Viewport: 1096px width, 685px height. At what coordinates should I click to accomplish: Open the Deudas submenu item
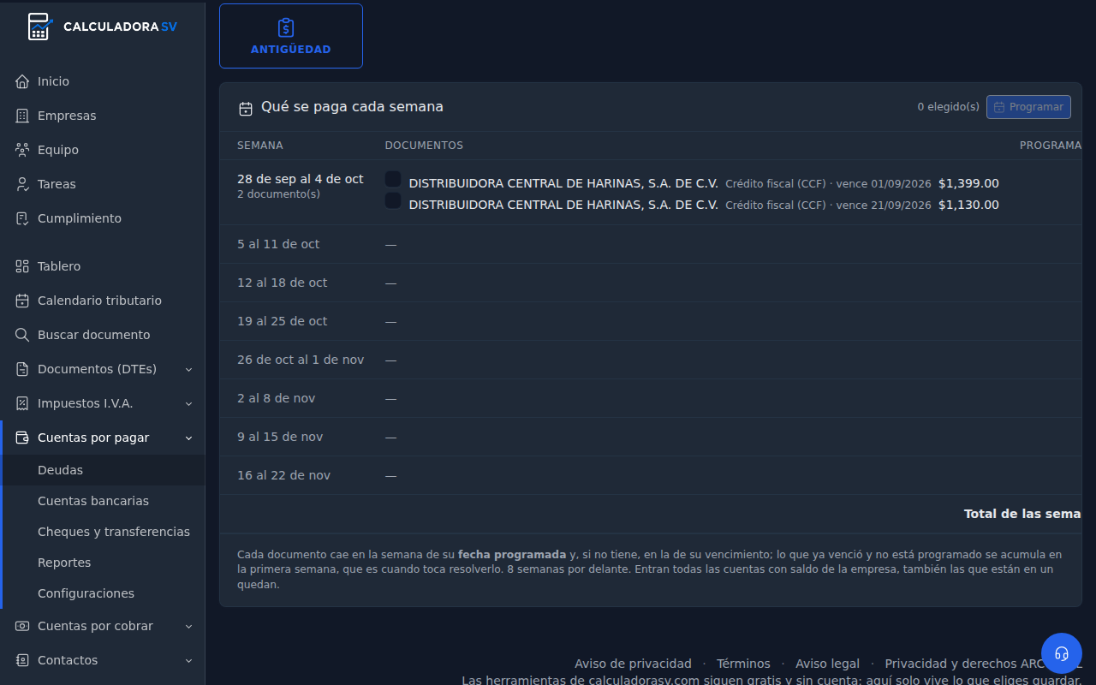(x=103, y=470)
